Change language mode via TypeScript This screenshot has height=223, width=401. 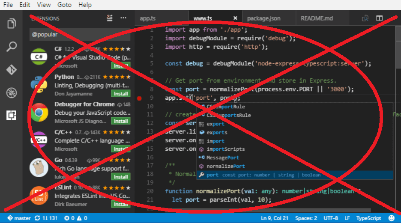tap(368, 218)
